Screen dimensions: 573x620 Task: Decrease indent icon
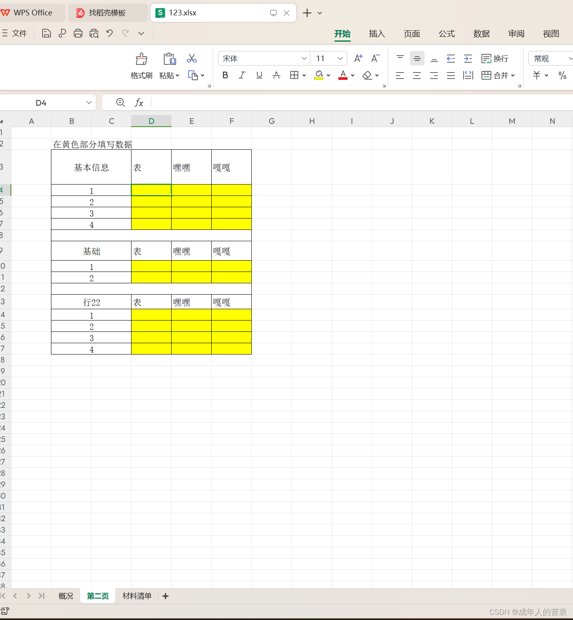451,58
